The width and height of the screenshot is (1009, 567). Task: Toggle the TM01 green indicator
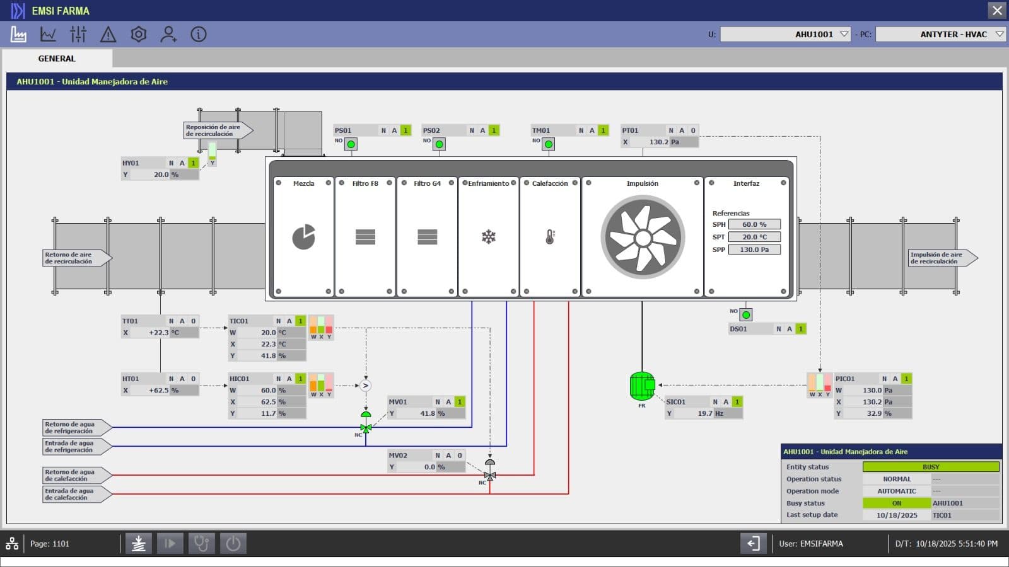[549, 144]
